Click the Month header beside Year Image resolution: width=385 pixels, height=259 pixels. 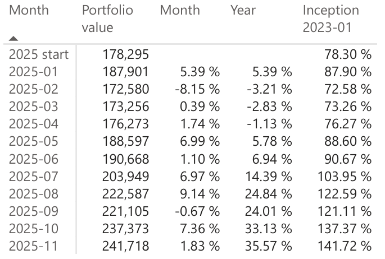click(179, 11)
